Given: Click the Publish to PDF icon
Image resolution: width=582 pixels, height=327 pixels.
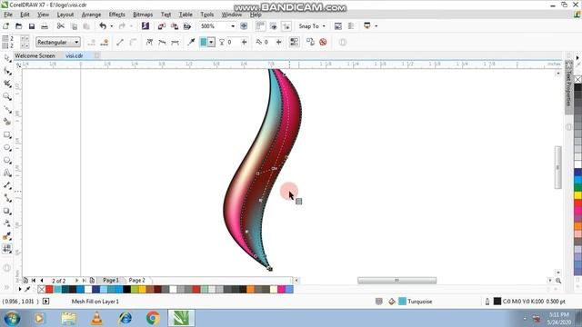Looking at the screenshot, I should [x=187, y=26].
